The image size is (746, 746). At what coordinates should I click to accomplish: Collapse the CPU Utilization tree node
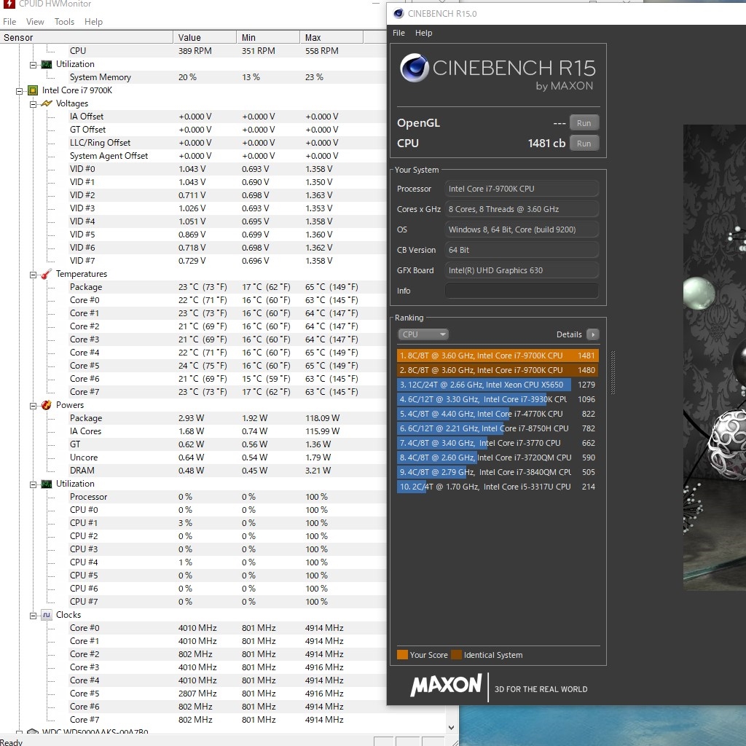[x=33, y=484]
